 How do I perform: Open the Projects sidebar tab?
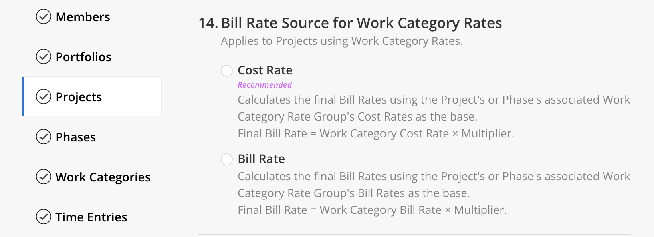click(92, 96)
